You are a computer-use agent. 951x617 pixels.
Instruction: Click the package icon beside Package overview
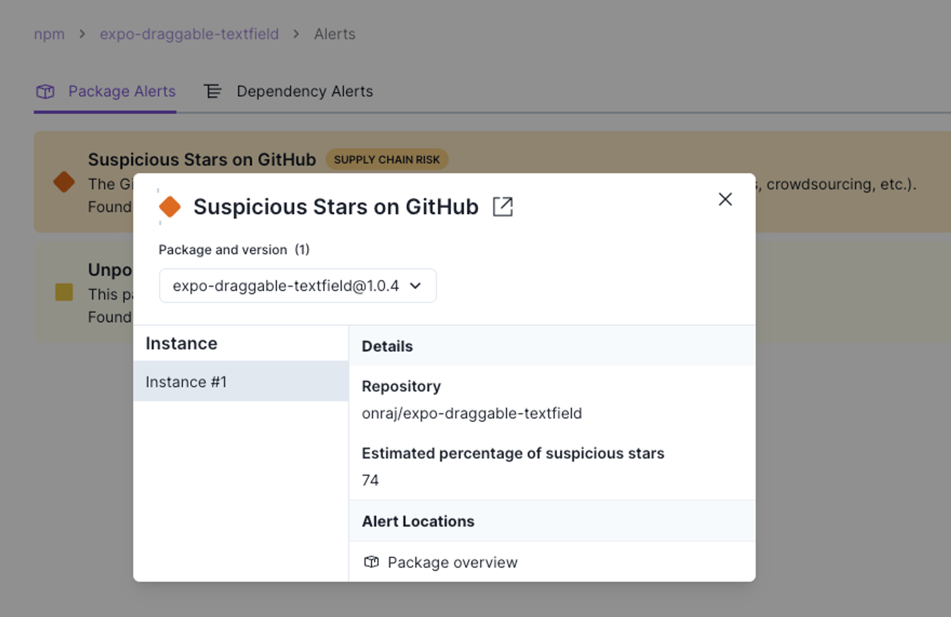[371, 562]
